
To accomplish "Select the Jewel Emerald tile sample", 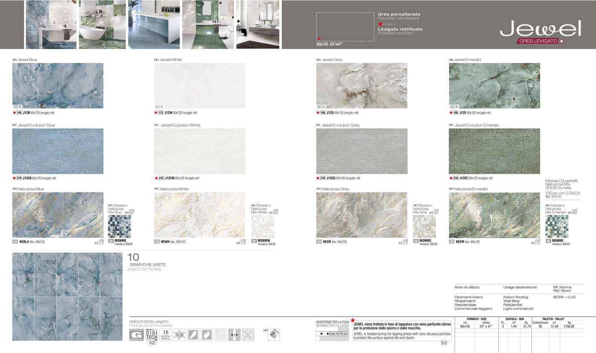I will (x=495, y=86).
